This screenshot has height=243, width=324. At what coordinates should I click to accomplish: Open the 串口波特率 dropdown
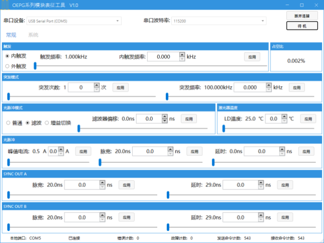pos(219,21)
